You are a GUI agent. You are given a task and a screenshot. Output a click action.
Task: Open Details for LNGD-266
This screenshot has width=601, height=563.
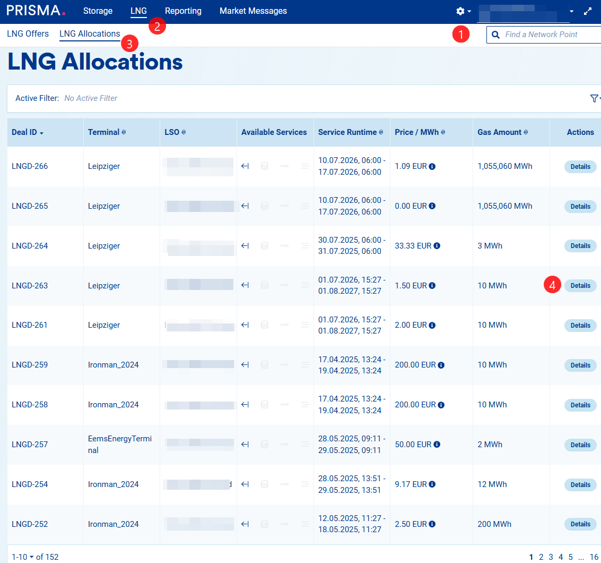point(580,167)
